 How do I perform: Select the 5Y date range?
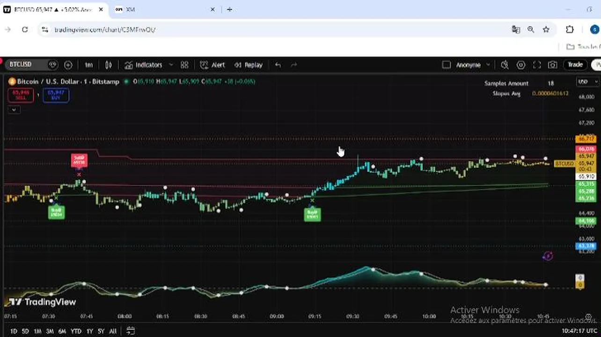[101, 331]
